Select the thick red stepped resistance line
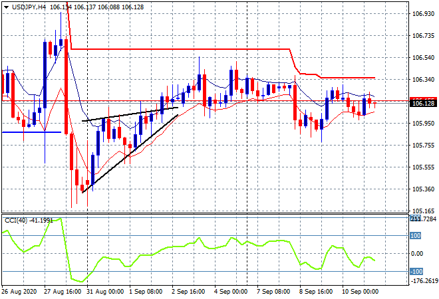439x299 pixels. (x=179, y=49)
